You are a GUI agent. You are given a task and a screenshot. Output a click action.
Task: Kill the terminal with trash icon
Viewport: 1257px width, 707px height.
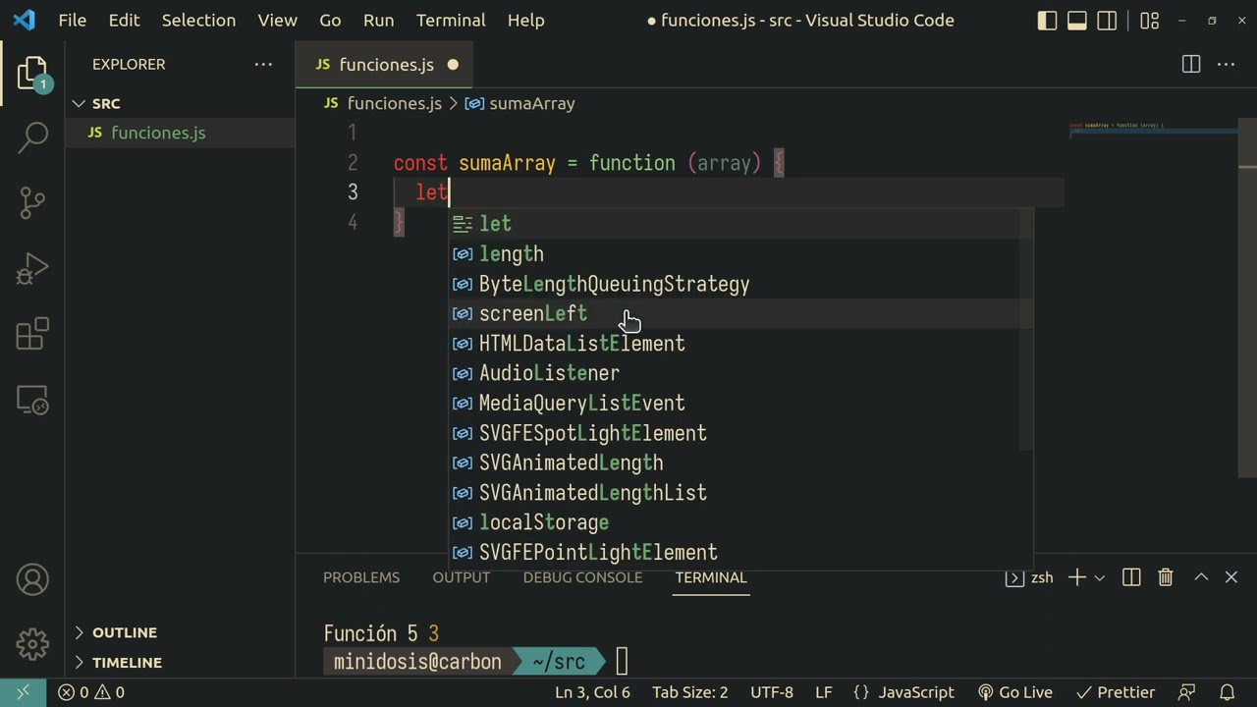pyautogui.click(x=1166, y=577)
